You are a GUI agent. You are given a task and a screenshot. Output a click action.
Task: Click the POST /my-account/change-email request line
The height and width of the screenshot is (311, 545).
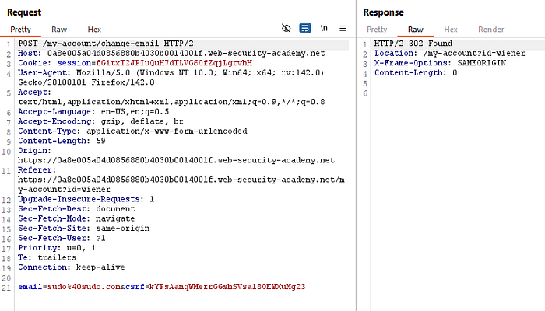[x=106, y=44]
